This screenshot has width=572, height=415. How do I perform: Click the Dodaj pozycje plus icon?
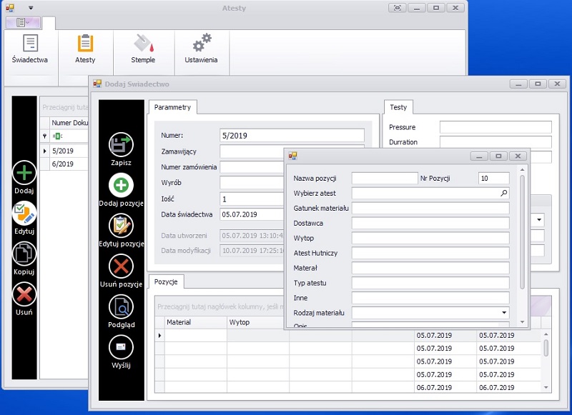(x=121, y=185)
